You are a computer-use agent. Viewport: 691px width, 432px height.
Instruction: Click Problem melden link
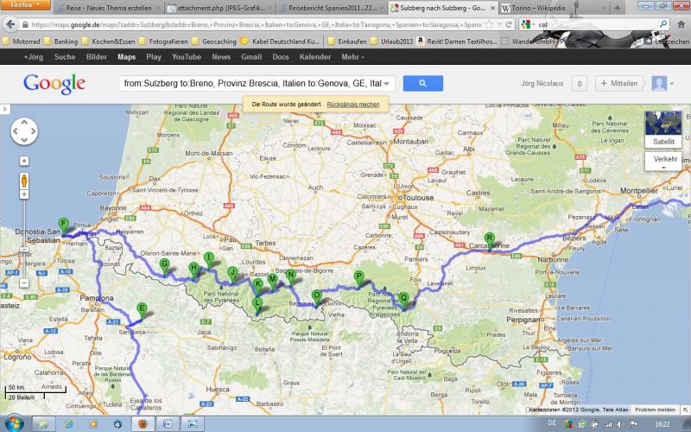click(x=655, y=410)
